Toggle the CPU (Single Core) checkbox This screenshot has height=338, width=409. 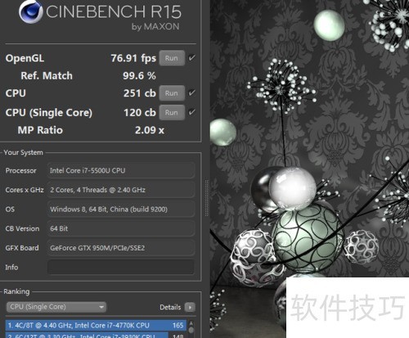(x=192, y=112)
